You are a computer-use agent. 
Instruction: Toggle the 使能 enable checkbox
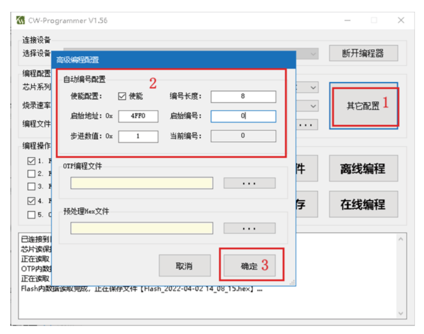122,96
